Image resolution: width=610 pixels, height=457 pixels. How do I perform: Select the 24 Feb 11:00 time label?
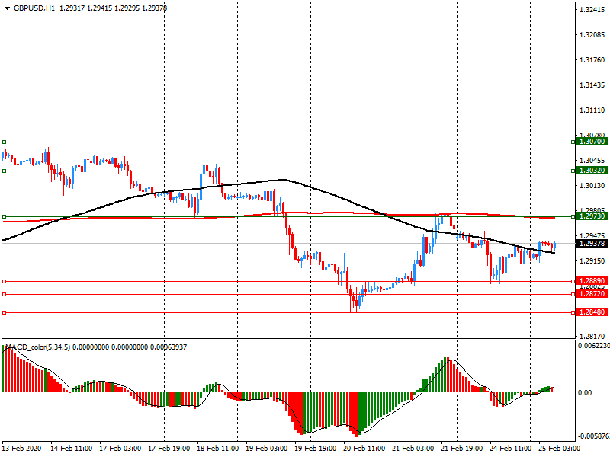pyautogui.click(x=511, y=448)
